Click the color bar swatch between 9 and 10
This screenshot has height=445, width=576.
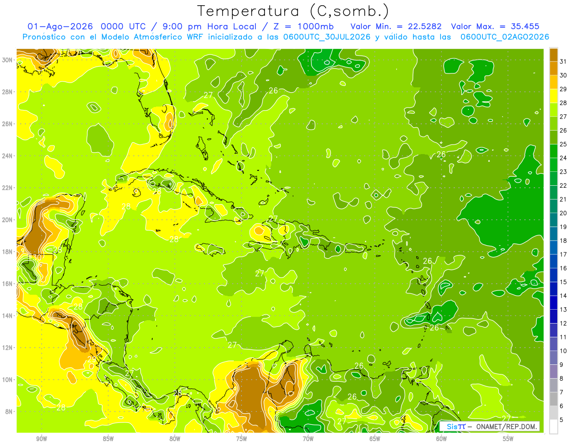pyautogui.click(x=553, y=358)
